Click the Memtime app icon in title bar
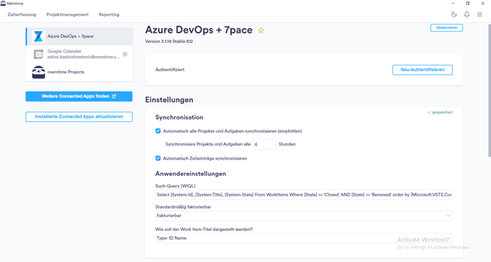The image size is (491, 262). tap(3, 4)
